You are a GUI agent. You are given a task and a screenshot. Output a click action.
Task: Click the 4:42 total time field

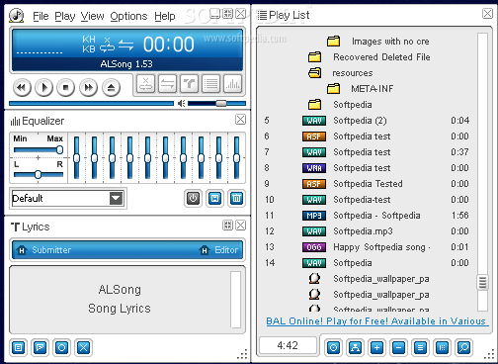pyautogui.click(x=288, y=345)
